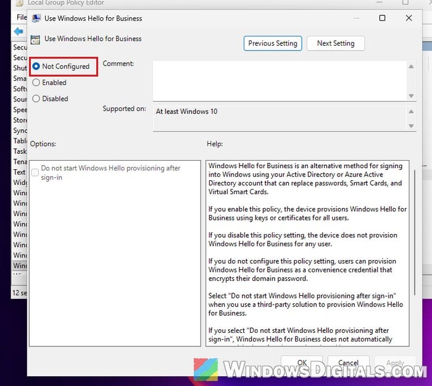Select the 'Sour' item in Group Policy list
Viewport: 432px width, 386px height.
20,99
